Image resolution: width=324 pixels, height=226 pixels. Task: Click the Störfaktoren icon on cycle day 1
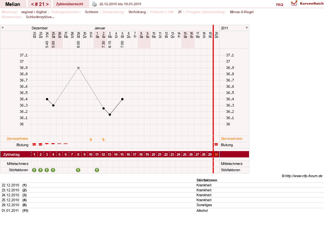click(34, 170)
